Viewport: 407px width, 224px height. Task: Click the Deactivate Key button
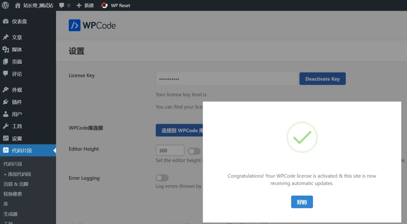[322, 79]
